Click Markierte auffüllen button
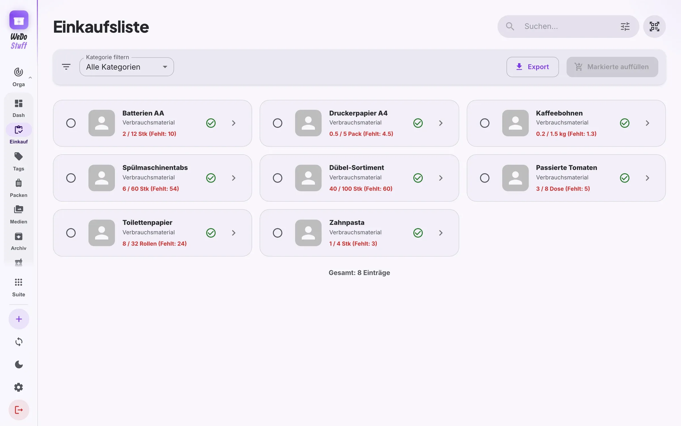Screen dimensions: 681x426 click(x=612, y=67)
